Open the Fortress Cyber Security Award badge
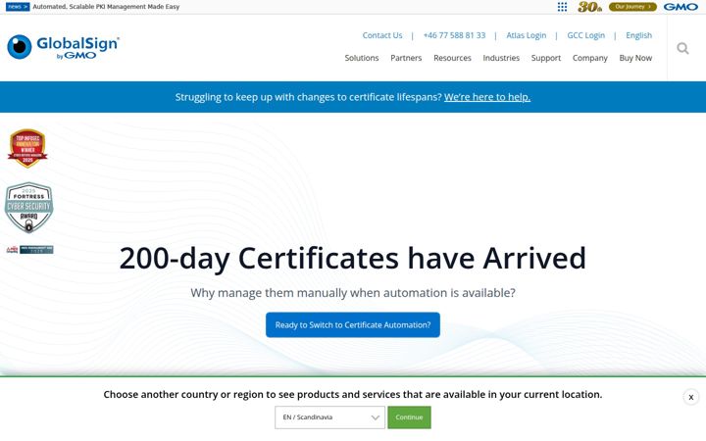 (28, 208)
